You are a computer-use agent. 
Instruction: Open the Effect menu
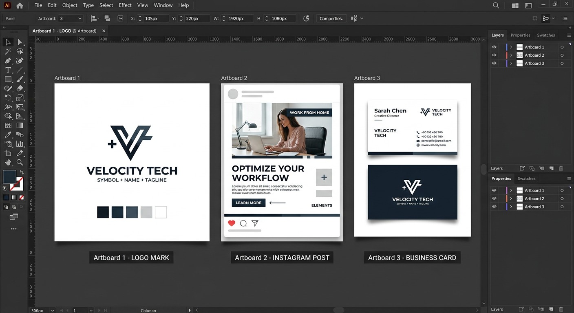125,5
